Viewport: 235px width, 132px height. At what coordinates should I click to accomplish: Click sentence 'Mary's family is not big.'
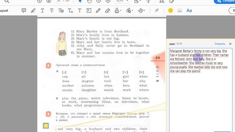point(98,38)
